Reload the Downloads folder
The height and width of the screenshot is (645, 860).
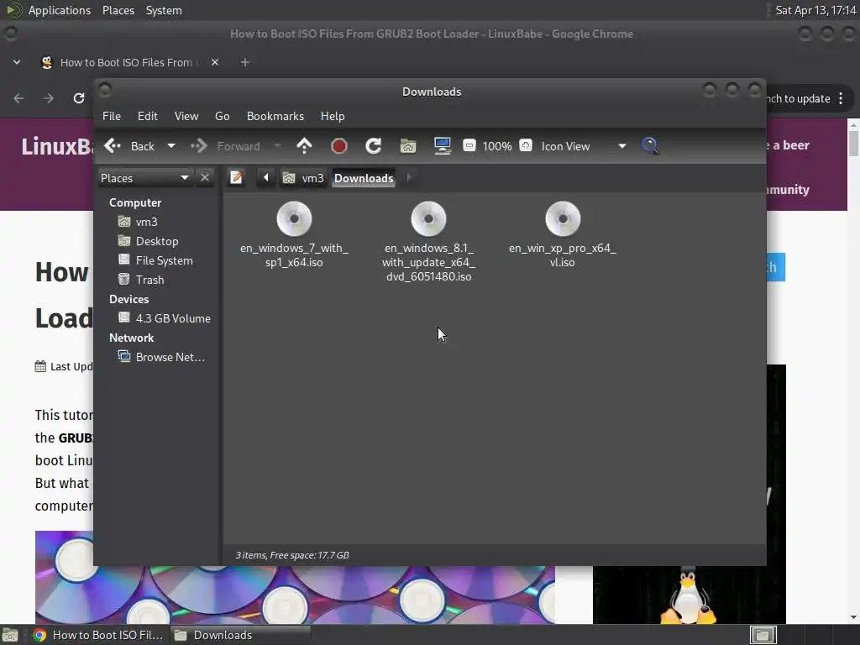[x=374, y=146]
